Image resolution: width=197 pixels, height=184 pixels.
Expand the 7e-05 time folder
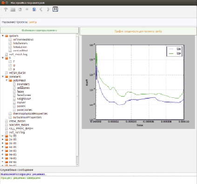click(3, 158)
